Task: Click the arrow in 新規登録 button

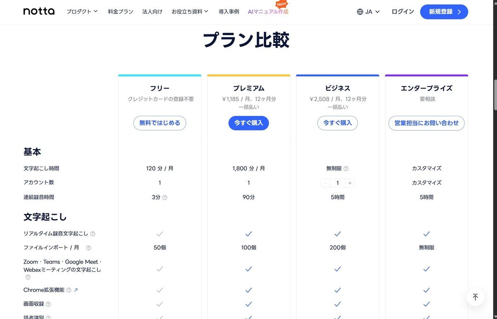Action: coord(459,12)
